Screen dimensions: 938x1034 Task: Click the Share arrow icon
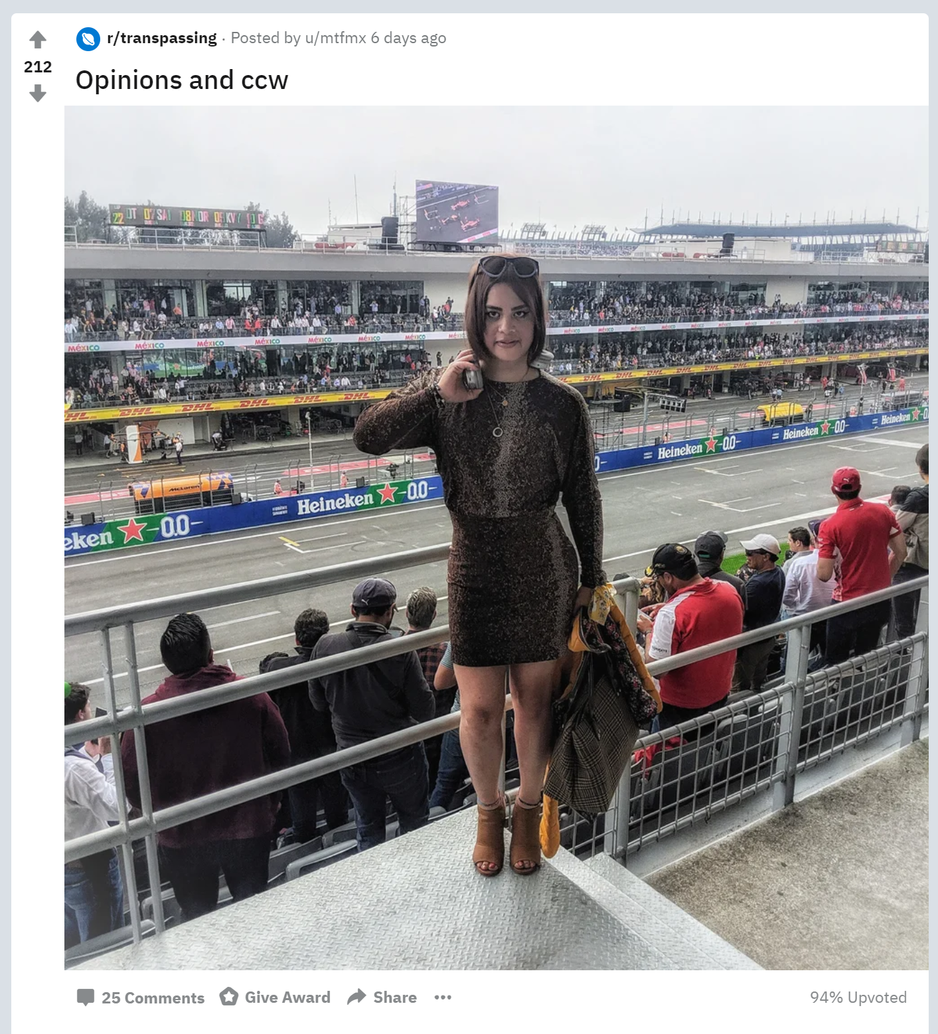point(356,997)
